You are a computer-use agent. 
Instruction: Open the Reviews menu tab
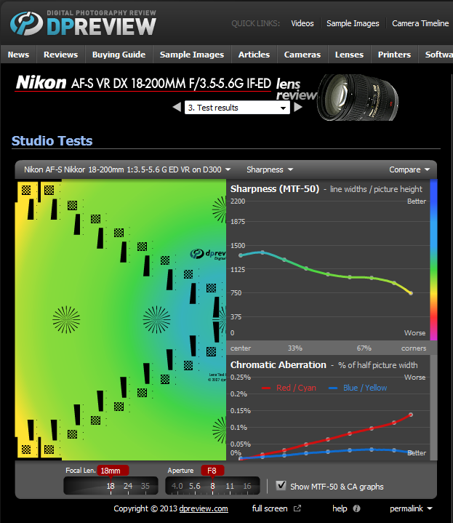tap(60, 55)
